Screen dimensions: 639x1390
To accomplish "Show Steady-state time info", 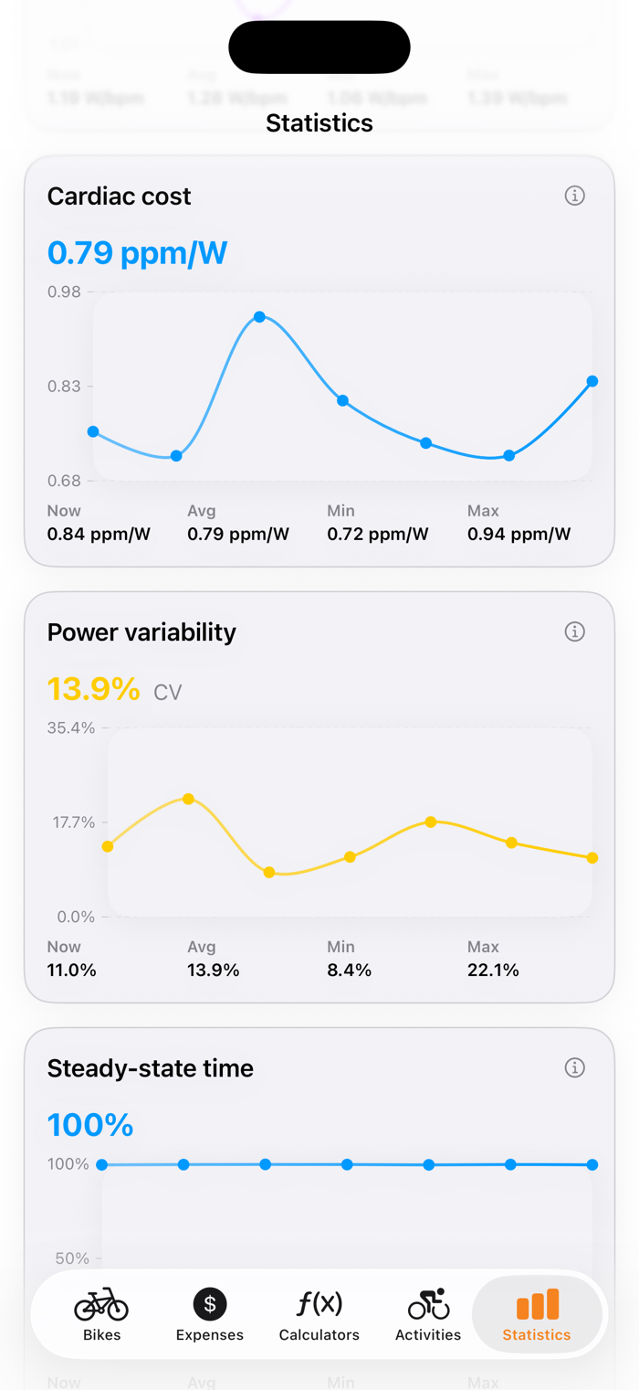I will click(x=574, y=1067).
